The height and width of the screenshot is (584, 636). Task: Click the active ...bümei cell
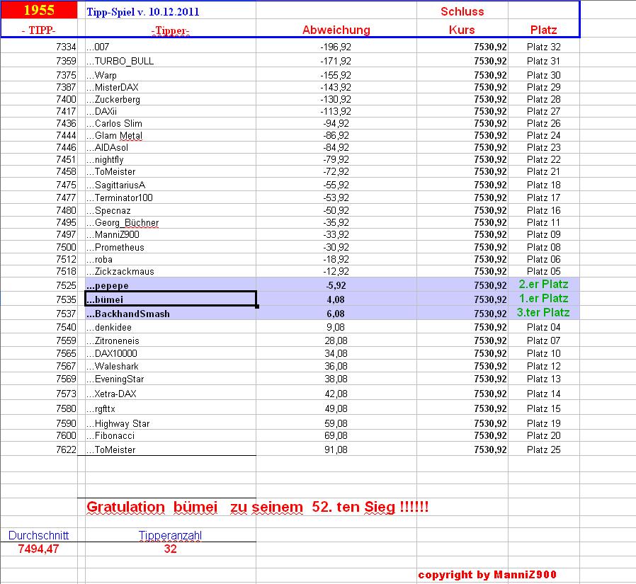[171, 299]
